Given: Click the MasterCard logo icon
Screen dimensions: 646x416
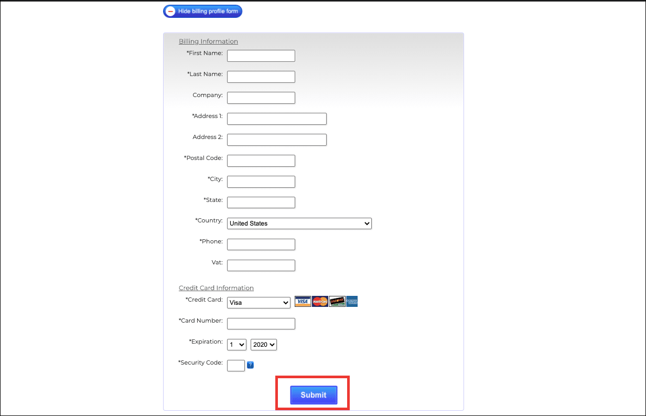Looking at the screenshot, I should [320, 302].
